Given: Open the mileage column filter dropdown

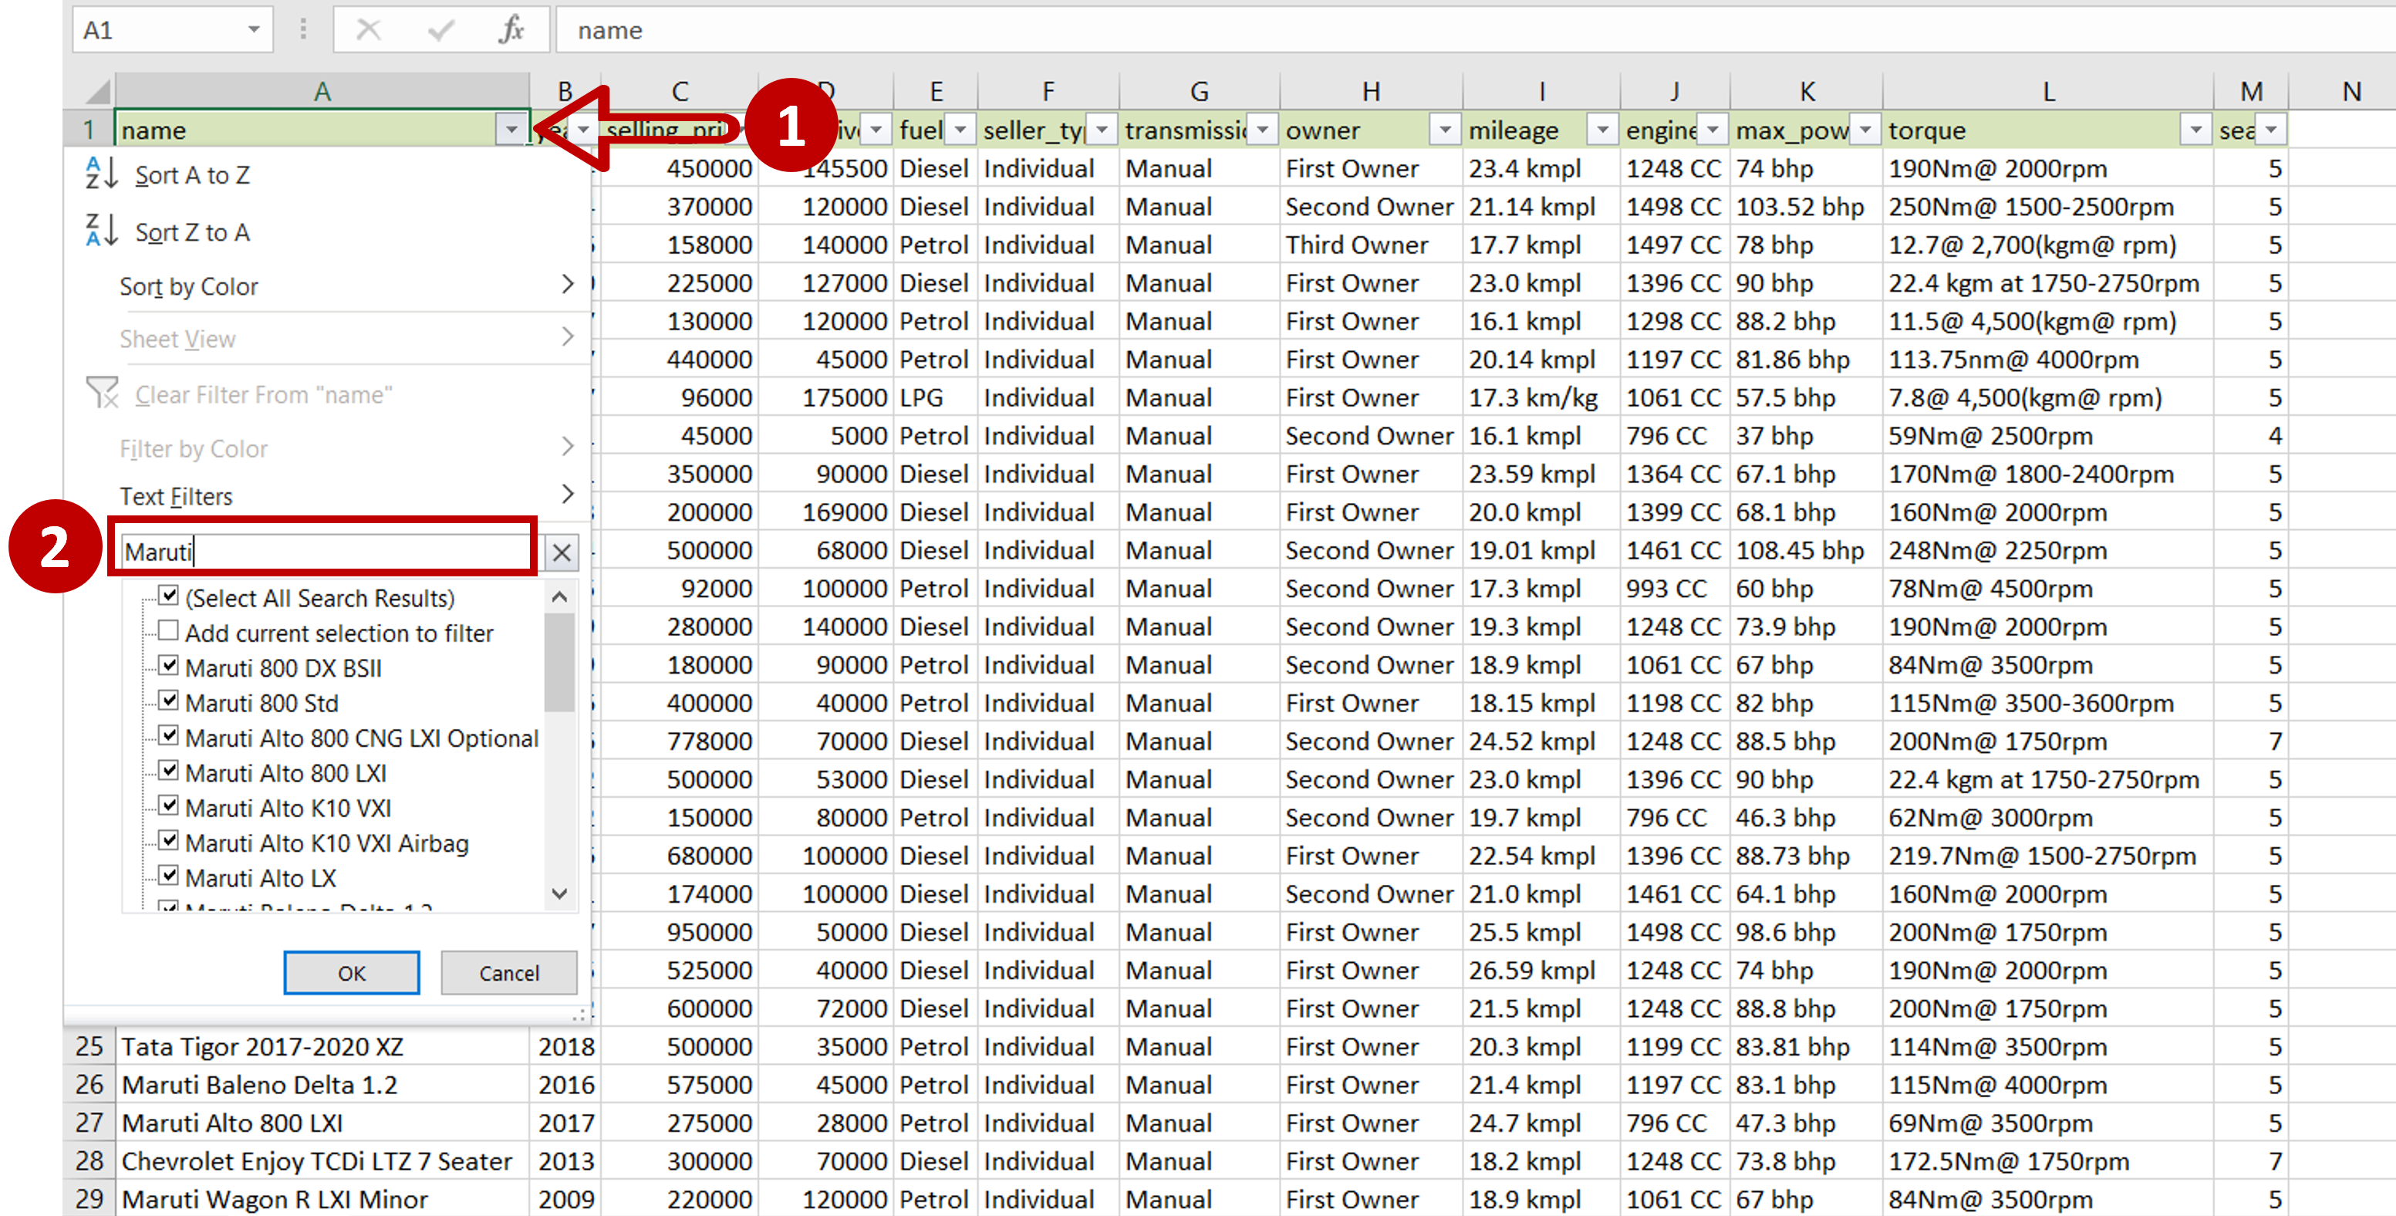Looking at the screenshot, I should click(1602, 130).
